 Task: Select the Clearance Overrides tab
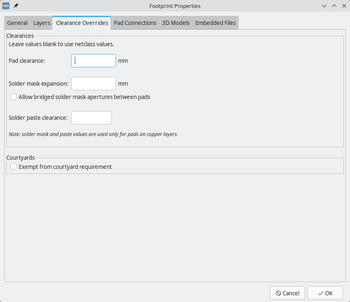(81, 22)
